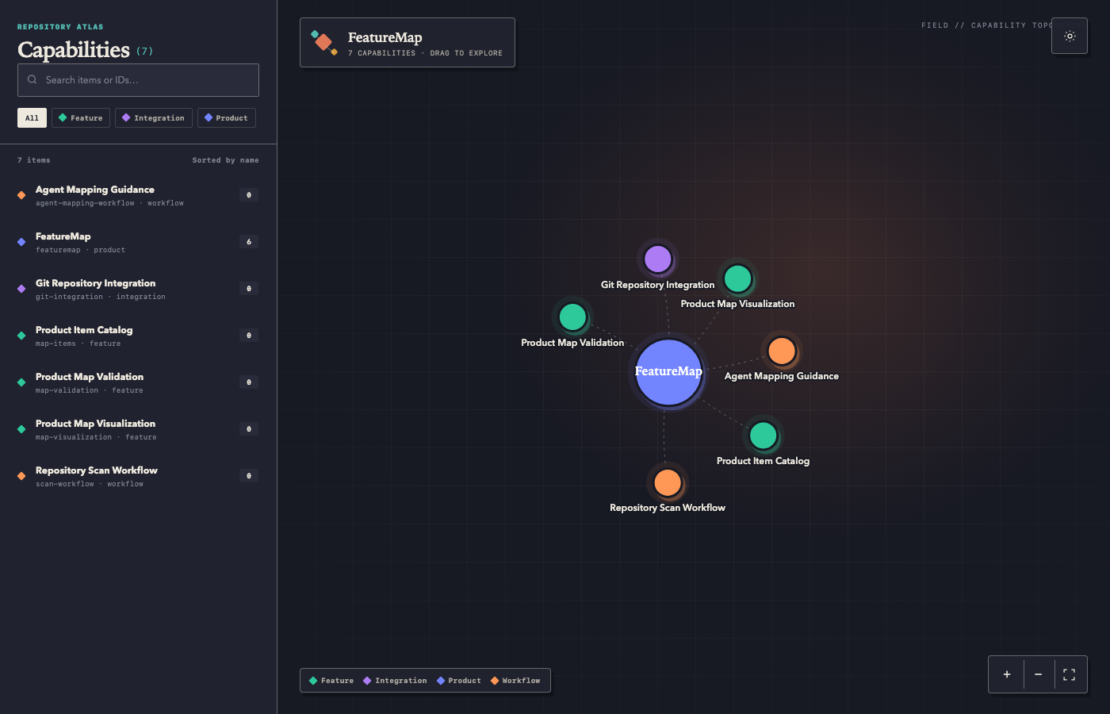Open Product Map Validation list item
The image size is (1110, 714).
(138, 382)
